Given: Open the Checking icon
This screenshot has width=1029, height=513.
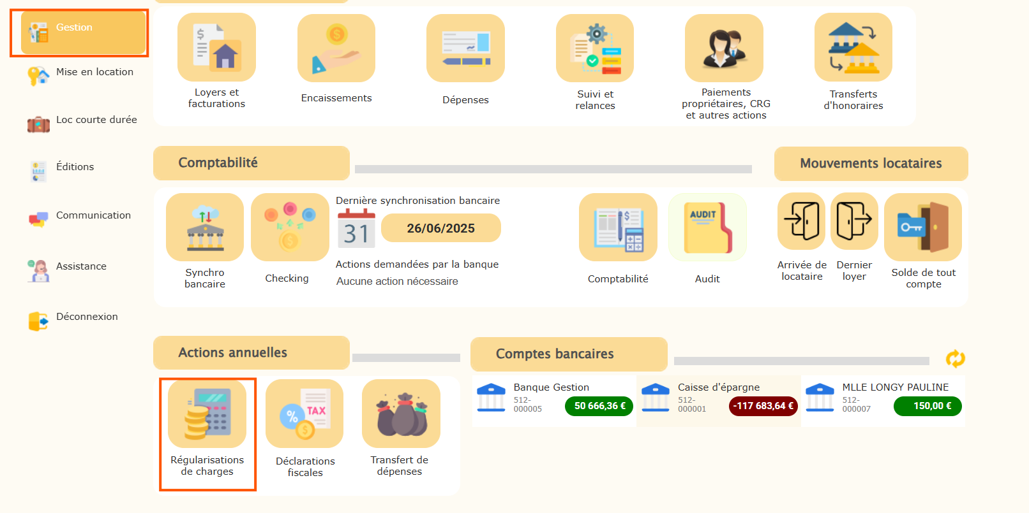Looking at the screenshot, I should coord(290,228).
